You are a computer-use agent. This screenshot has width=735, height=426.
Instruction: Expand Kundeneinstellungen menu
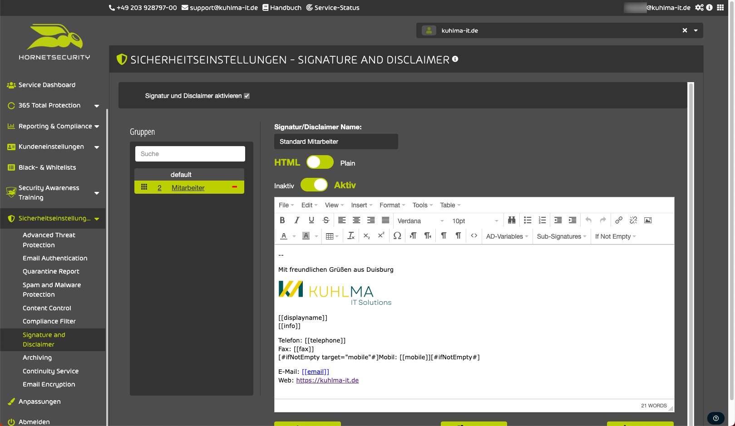point(97,147)
